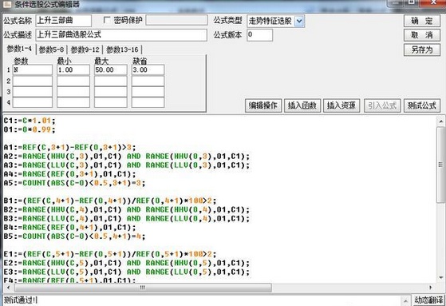Click the 另存为 save-as button

422,50
